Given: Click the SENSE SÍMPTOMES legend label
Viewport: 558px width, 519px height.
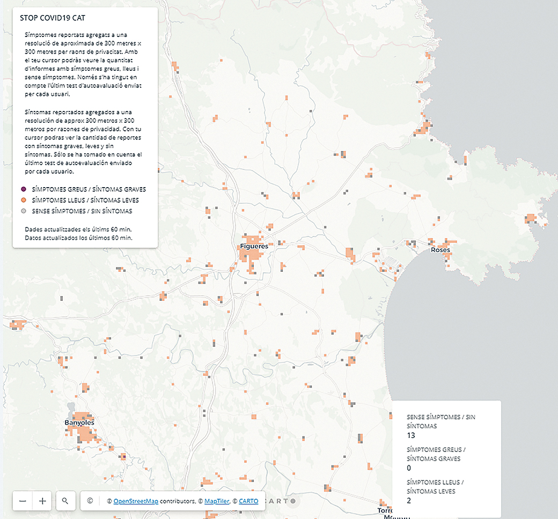Looking at the screenshot, I should pyautogui.click(x=82, y=211).
